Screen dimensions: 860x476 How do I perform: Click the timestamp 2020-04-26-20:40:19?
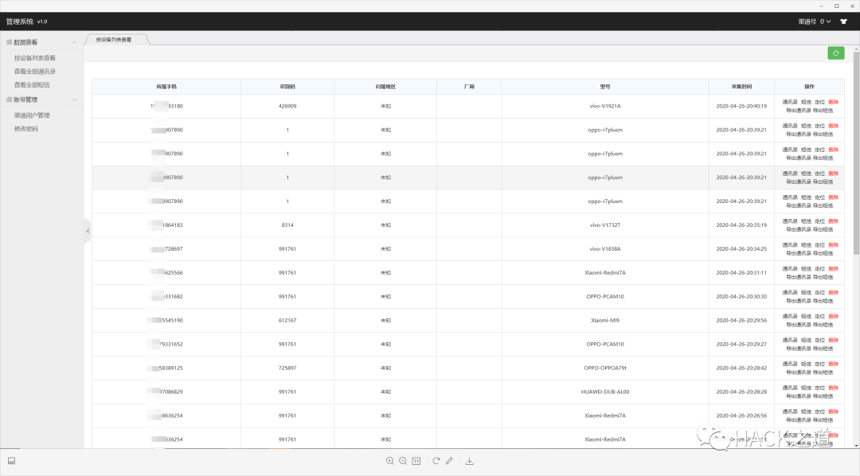741,107
